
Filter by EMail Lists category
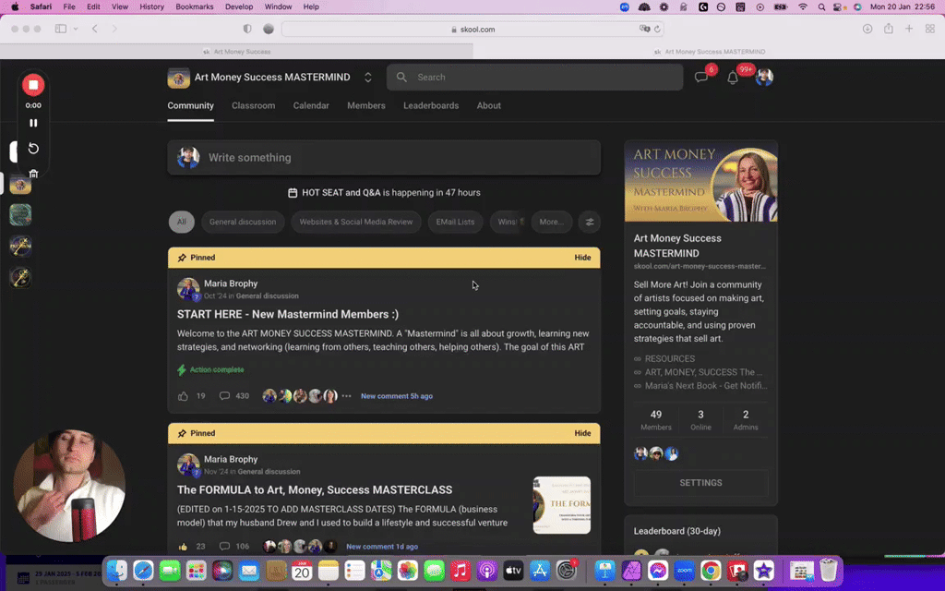(x=455, y=222)
